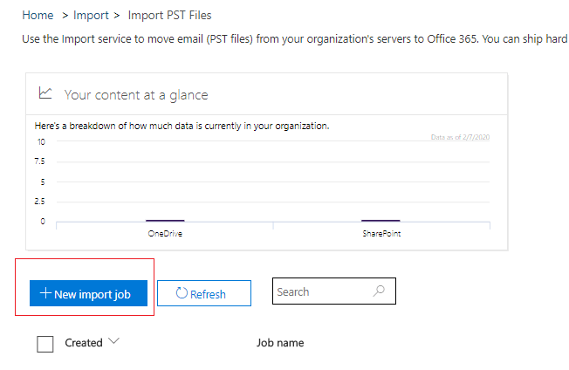Click the OneDrive axis label
The image size is (569, 370).
pos(165,234)
